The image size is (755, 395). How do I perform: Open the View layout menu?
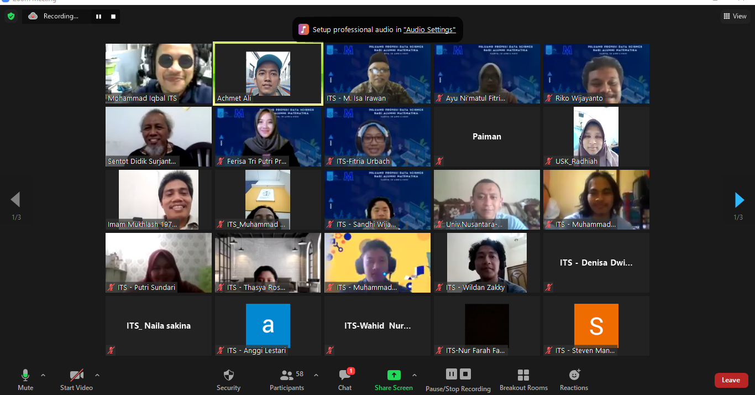[735, 16]
